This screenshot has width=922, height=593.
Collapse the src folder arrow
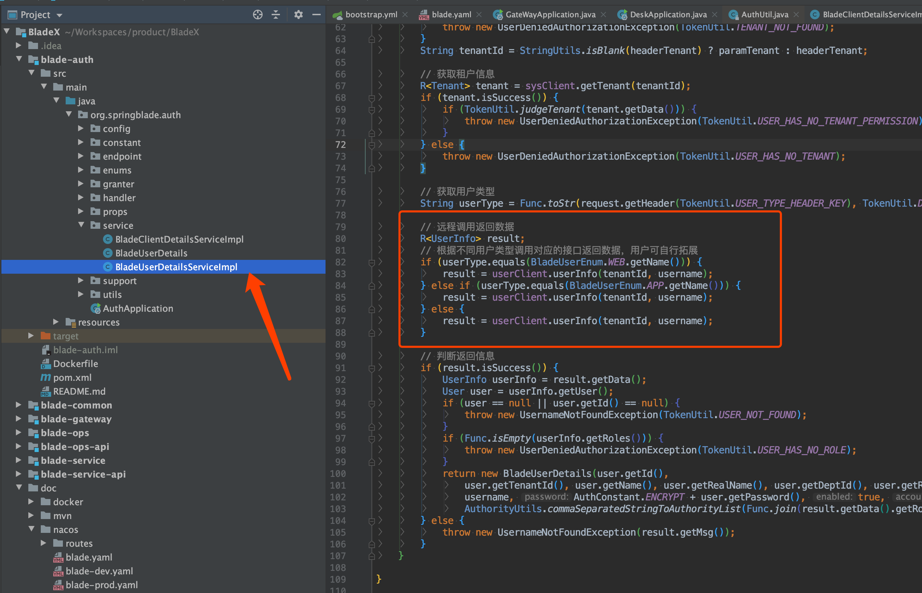[31, 72]
